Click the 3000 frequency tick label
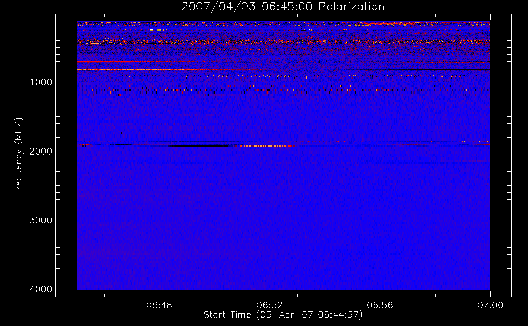Viewport: 528px width, 326px height. pyautogui.click(x=41, y=220)
